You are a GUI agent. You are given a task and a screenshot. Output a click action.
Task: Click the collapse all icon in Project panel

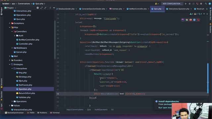45,8
